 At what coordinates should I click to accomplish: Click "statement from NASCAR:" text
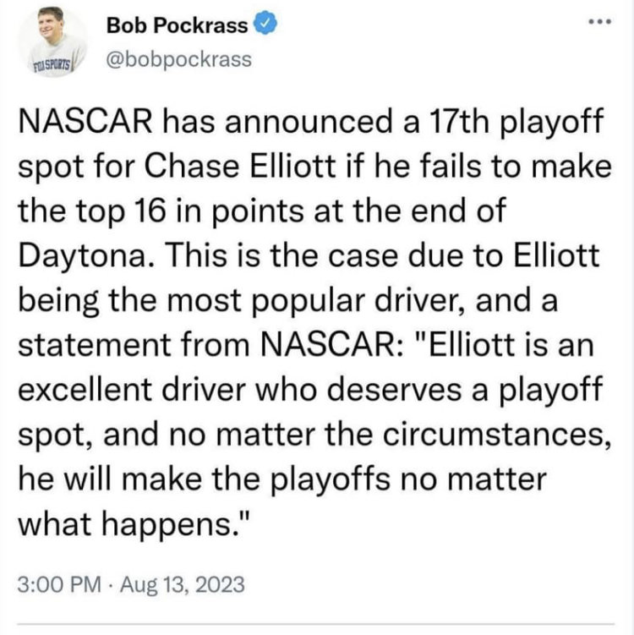tap(210, 345)
